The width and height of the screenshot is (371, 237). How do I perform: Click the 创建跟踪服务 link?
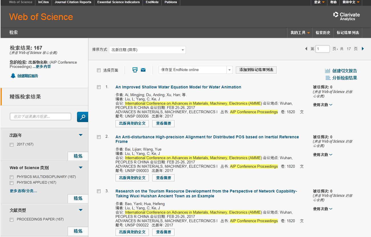(28, 76)
